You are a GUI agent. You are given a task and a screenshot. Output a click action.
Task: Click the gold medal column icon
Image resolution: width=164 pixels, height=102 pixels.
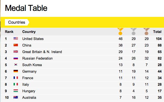click(120, 32)
